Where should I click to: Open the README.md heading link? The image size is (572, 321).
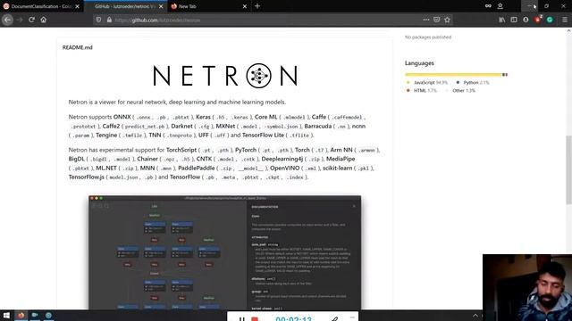[78, 47]
